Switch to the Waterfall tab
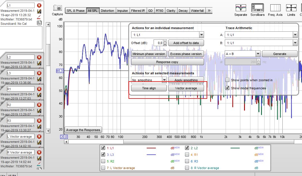This screenshot has width=302, height=176. [197, 11]
